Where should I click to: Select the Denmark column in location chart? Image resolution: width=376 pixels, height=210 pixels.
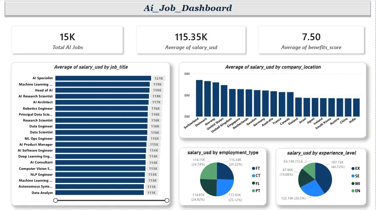[207, 99]
